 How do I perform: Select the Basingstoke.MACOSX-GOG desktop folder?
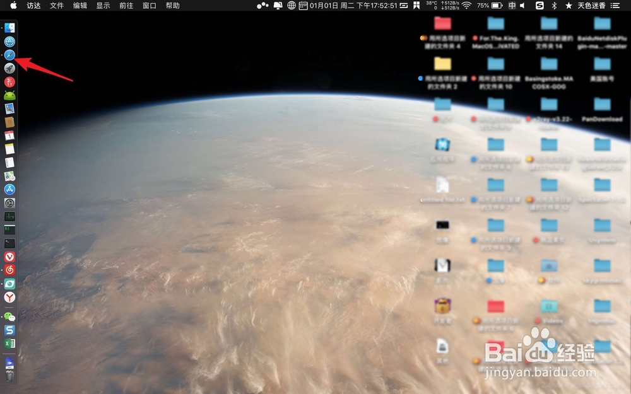coord(549,64)
